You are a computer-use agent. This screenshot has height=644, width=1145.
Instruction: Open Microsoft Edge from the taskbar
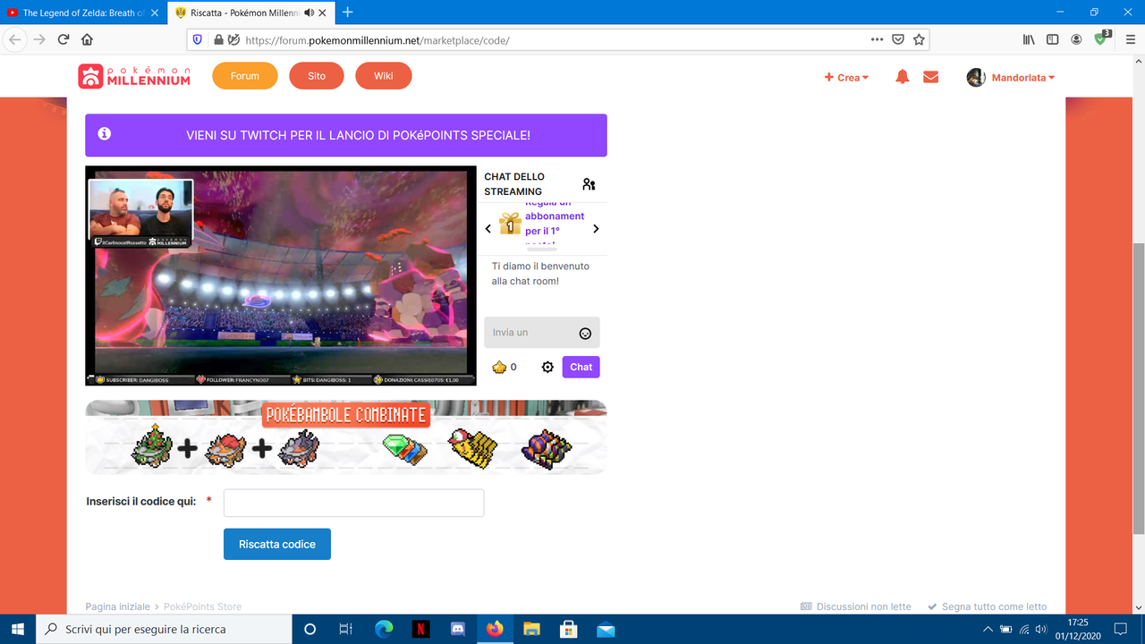click(x=384, y=630)
